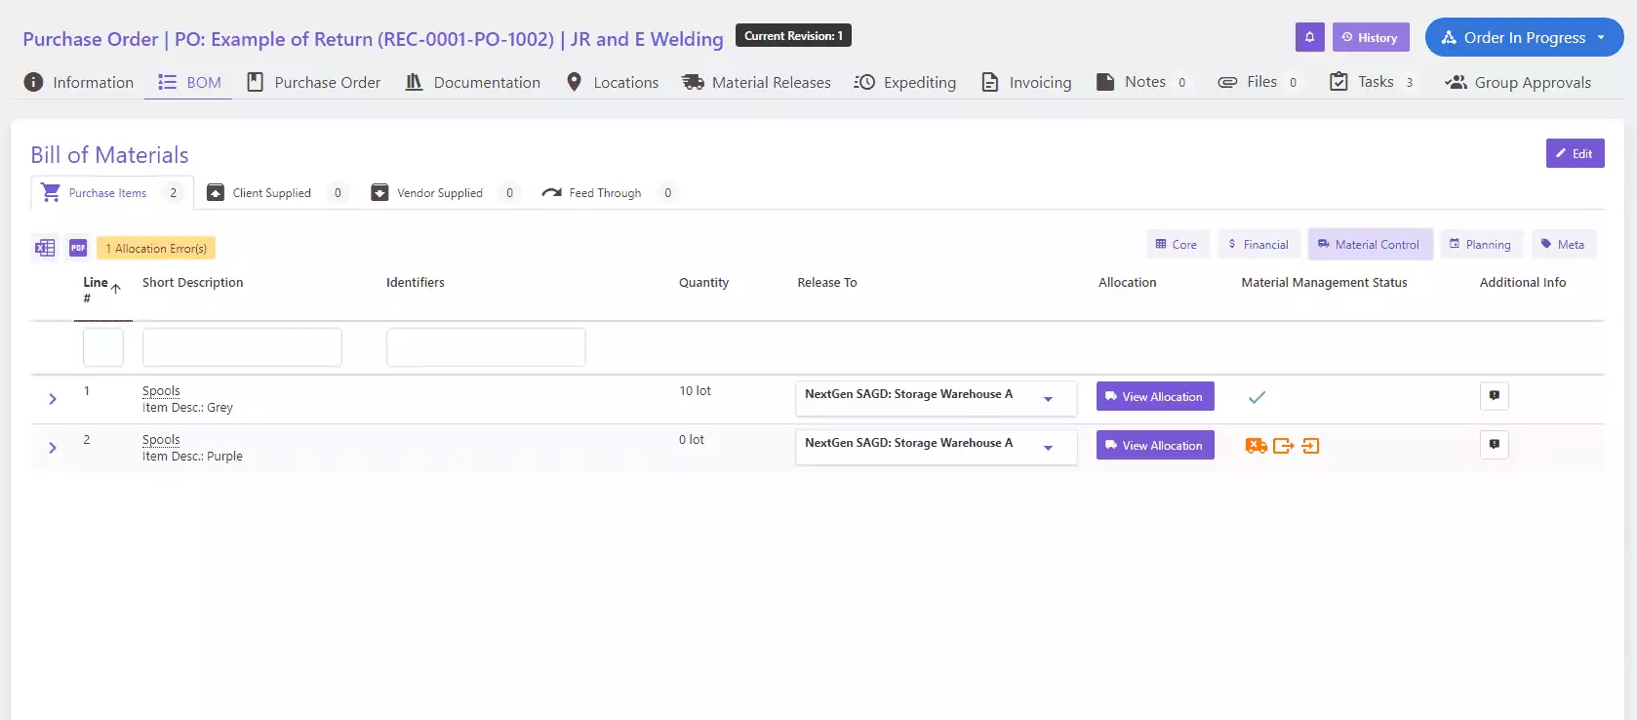1637x720 pixels.
Task: Click the 0 lot quantity cell
Action: tap(691, 439)
